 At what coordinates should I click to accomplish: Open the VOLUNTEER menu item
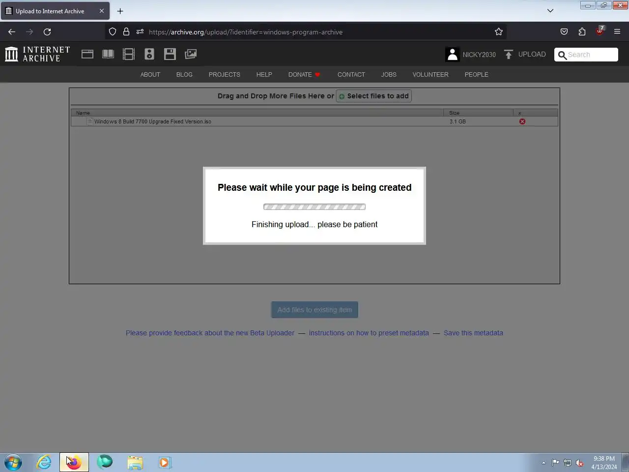(x=430, y=75)
